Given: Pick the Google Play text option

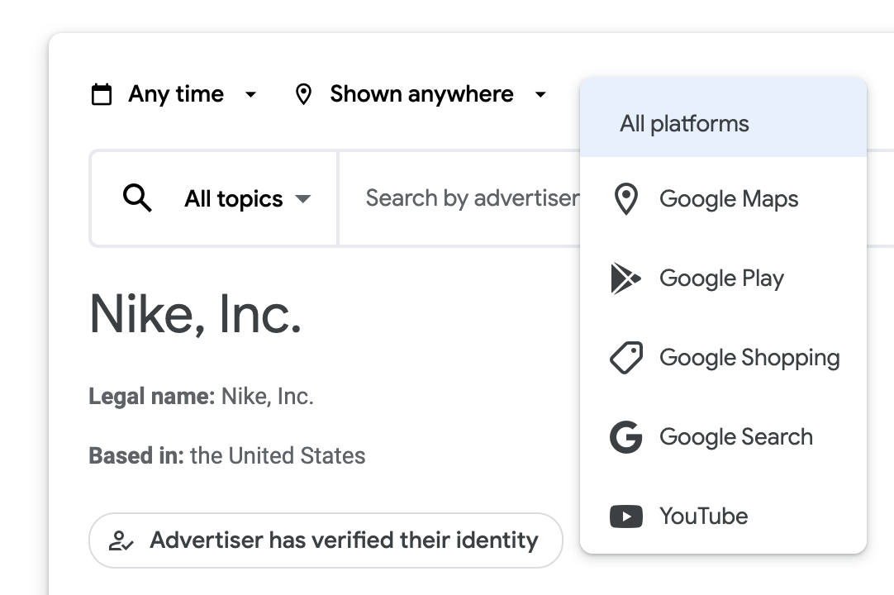Looking at the screenshot, I should 721,278.
